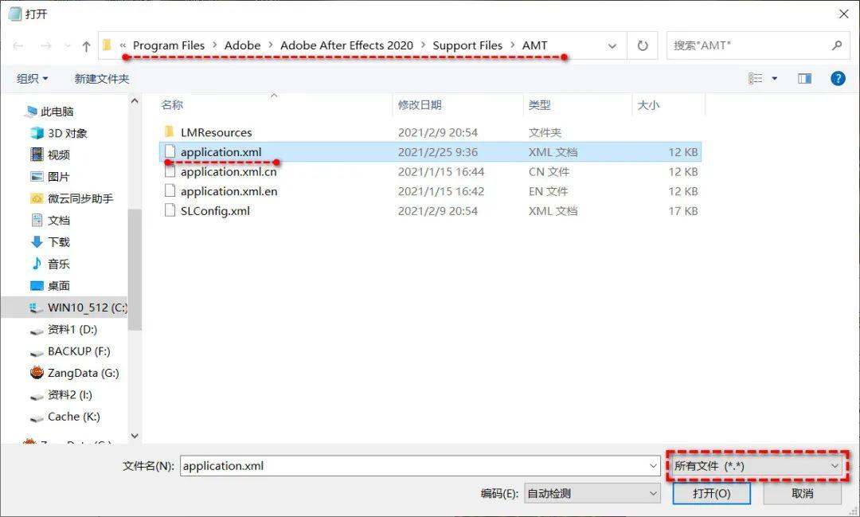860x517 pixels.
Task: Click the 打开(O) button
Action: [711, 493]
